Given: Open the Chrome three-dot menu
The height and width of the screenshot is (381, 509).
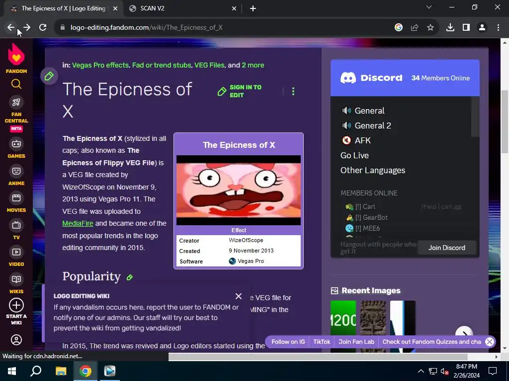Looking at the screenshot, I should (498, 28).
